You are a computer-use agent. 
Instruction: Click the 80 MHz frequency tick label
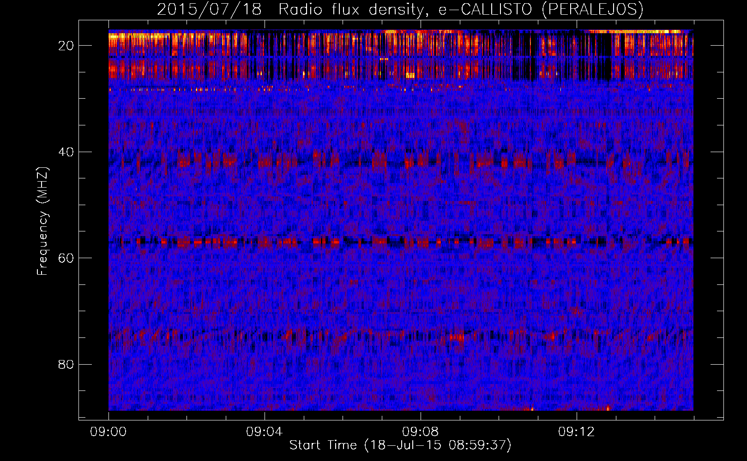(x=66, y=364)
